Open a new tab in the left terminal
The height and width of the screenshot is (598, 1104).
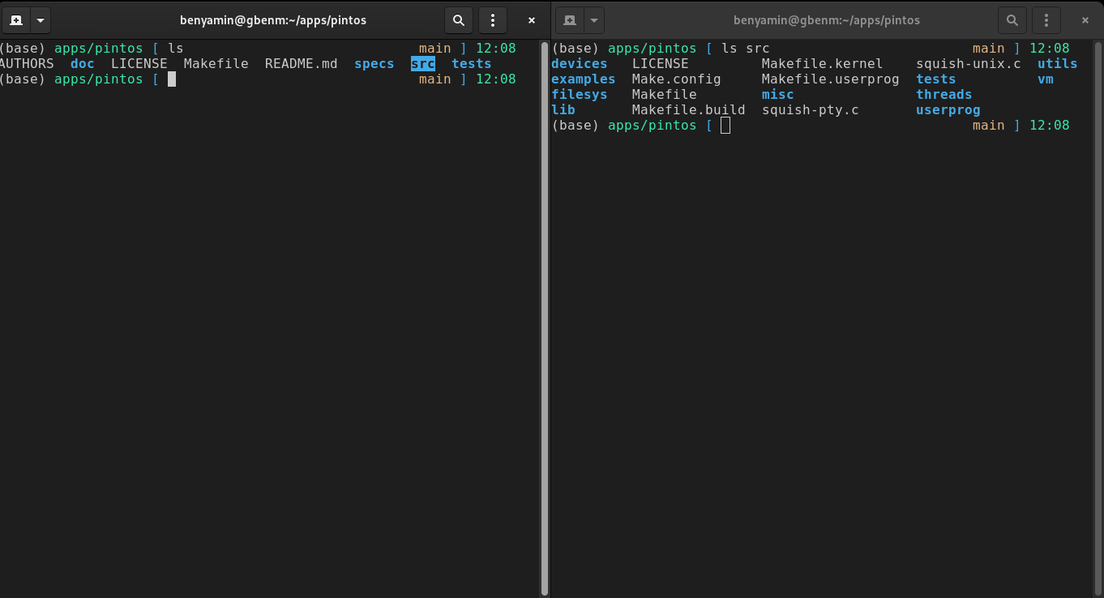[x=16, y=20]
